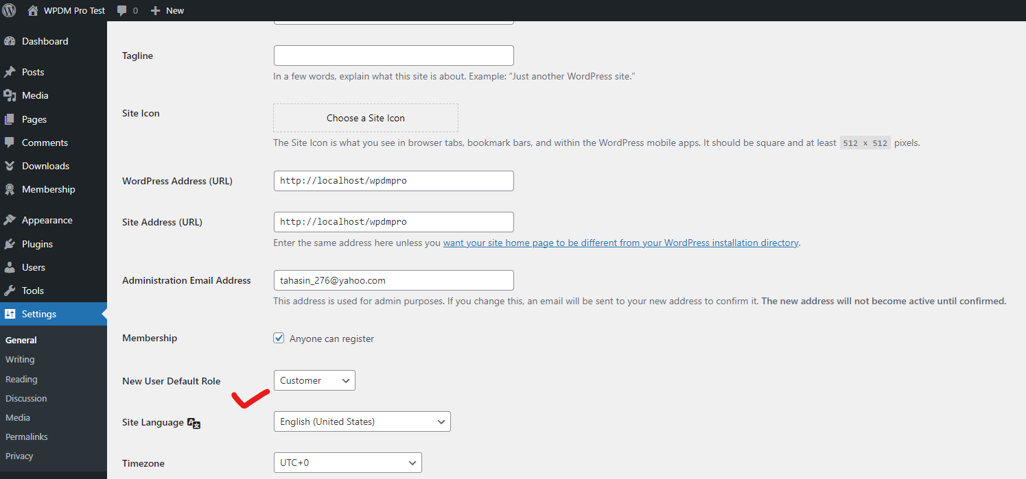The width and height of the screenshot is (1026, 479).
Task: Click the home icon beside WPDM Pro Test
Action: click(33, 10)
